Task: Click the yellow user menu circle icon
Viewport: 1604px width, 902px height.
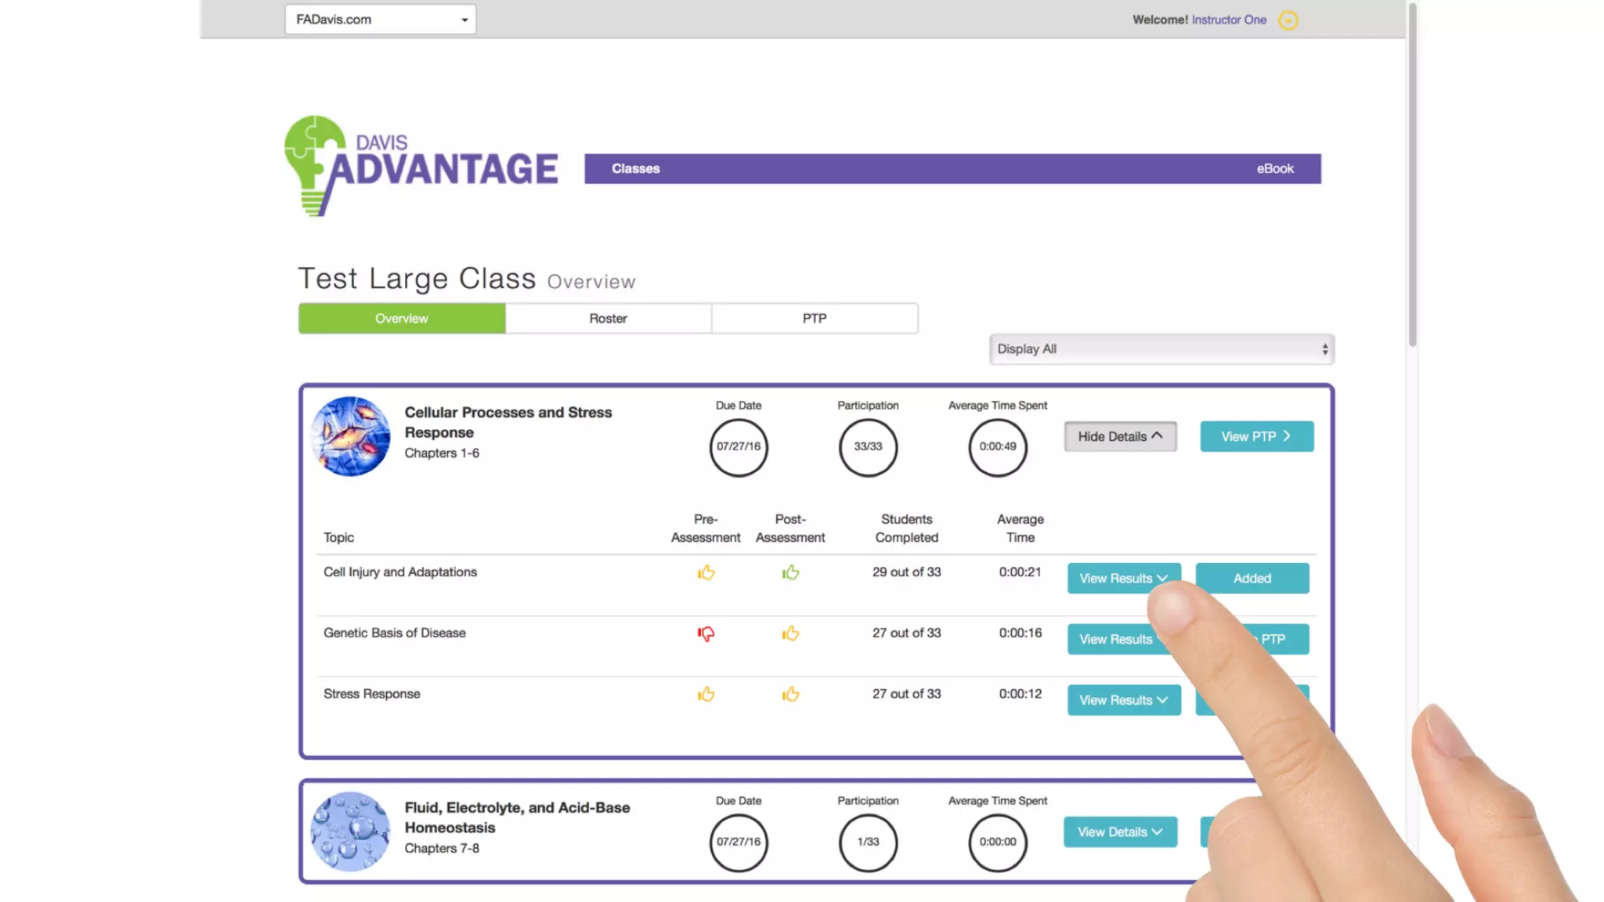Action: pyautogui.click(x=1288, y=20)
